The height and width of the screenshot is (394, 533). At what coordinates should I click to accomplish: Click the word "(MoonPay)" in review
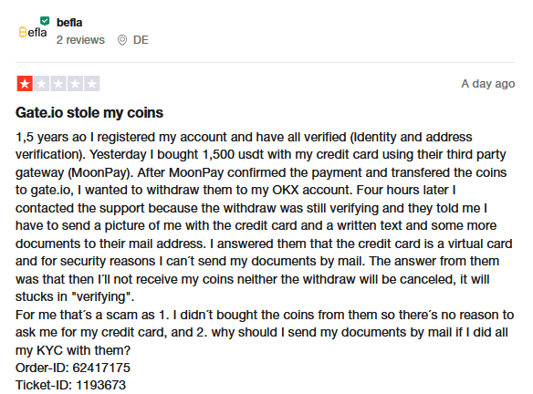[x=100, y=172]
